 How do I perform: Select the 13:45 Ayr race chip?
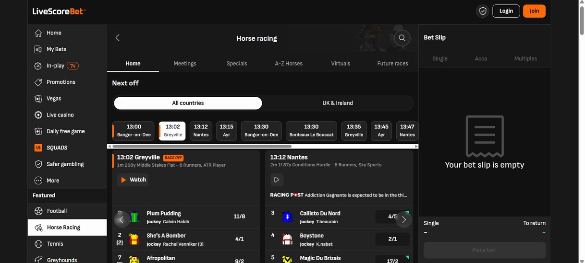pos(381,130)
